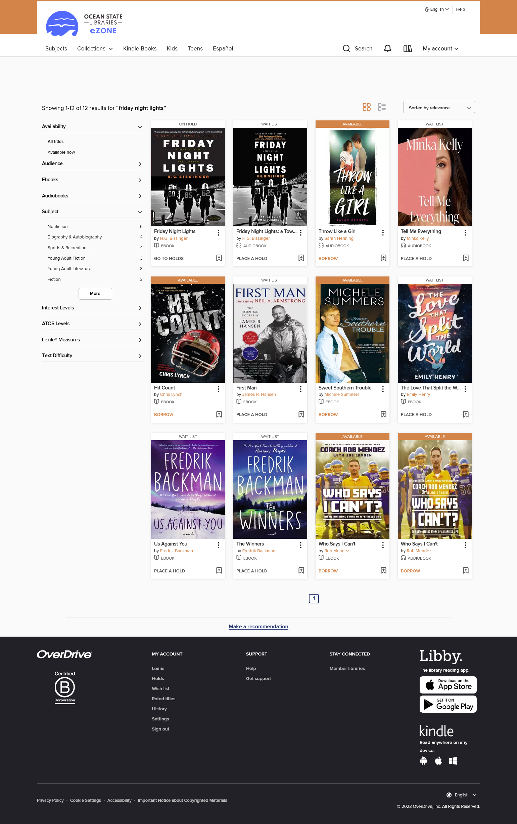Switch to grid view layout
Screen dimensions: 517x824
point(366,107)
